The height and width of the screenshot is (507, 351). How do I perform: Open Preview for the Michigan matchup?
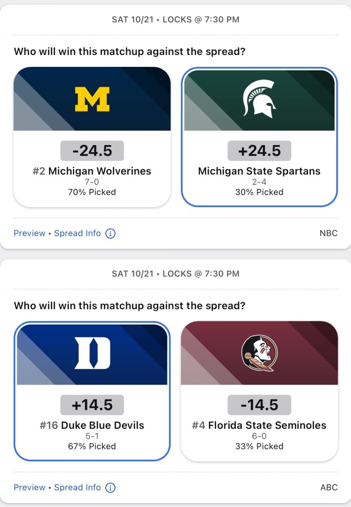(29, 233)
